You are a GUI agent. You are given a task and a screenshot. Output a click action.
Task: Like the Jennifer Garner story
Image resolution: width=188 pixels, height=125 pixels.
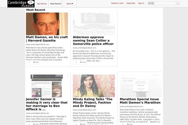[36, 124]
